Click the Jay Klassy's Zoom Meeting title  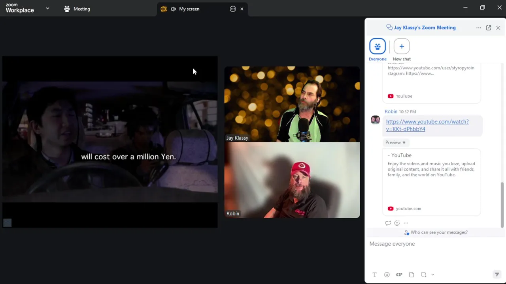click(x=425, y=28)
